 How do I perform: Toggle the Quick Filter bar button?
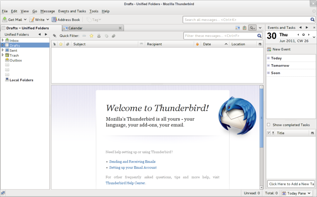coord(252,28)
